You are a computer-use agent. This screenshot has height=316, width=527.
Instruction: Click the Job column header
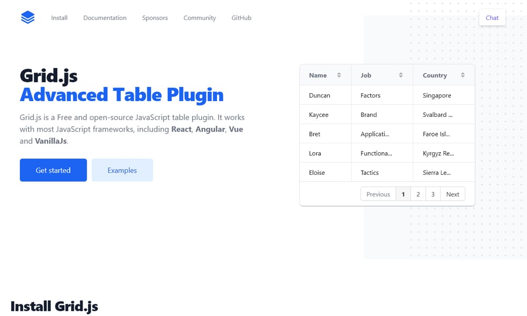click(382, 75)
